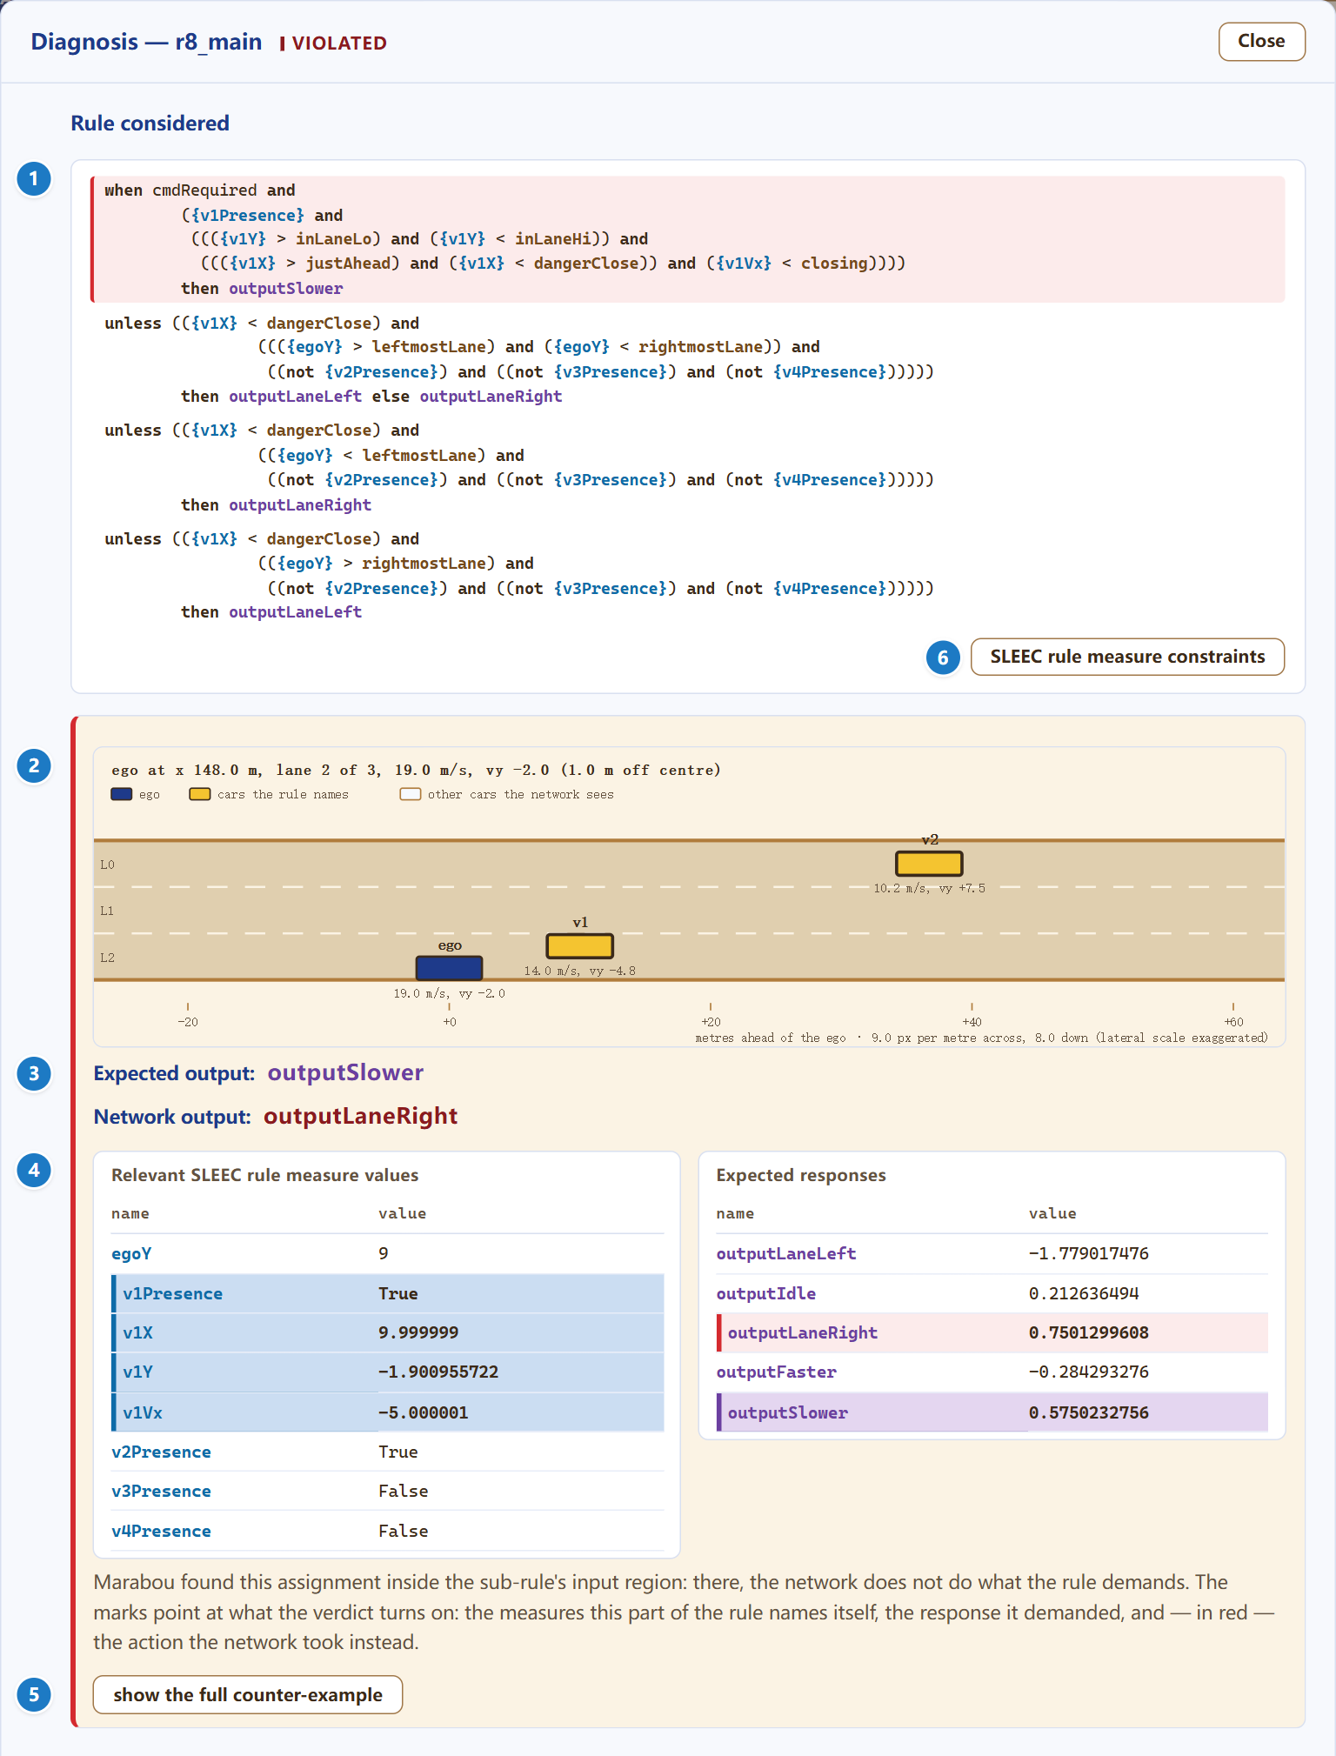Screen dimensions: 1336x1756
Task: Click the yellow 'cars the rule names' legend swatch
Action: coord(200,794)
